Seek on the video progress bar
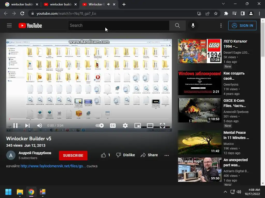The height and width of the screenshot is (198, 265). 89,119
